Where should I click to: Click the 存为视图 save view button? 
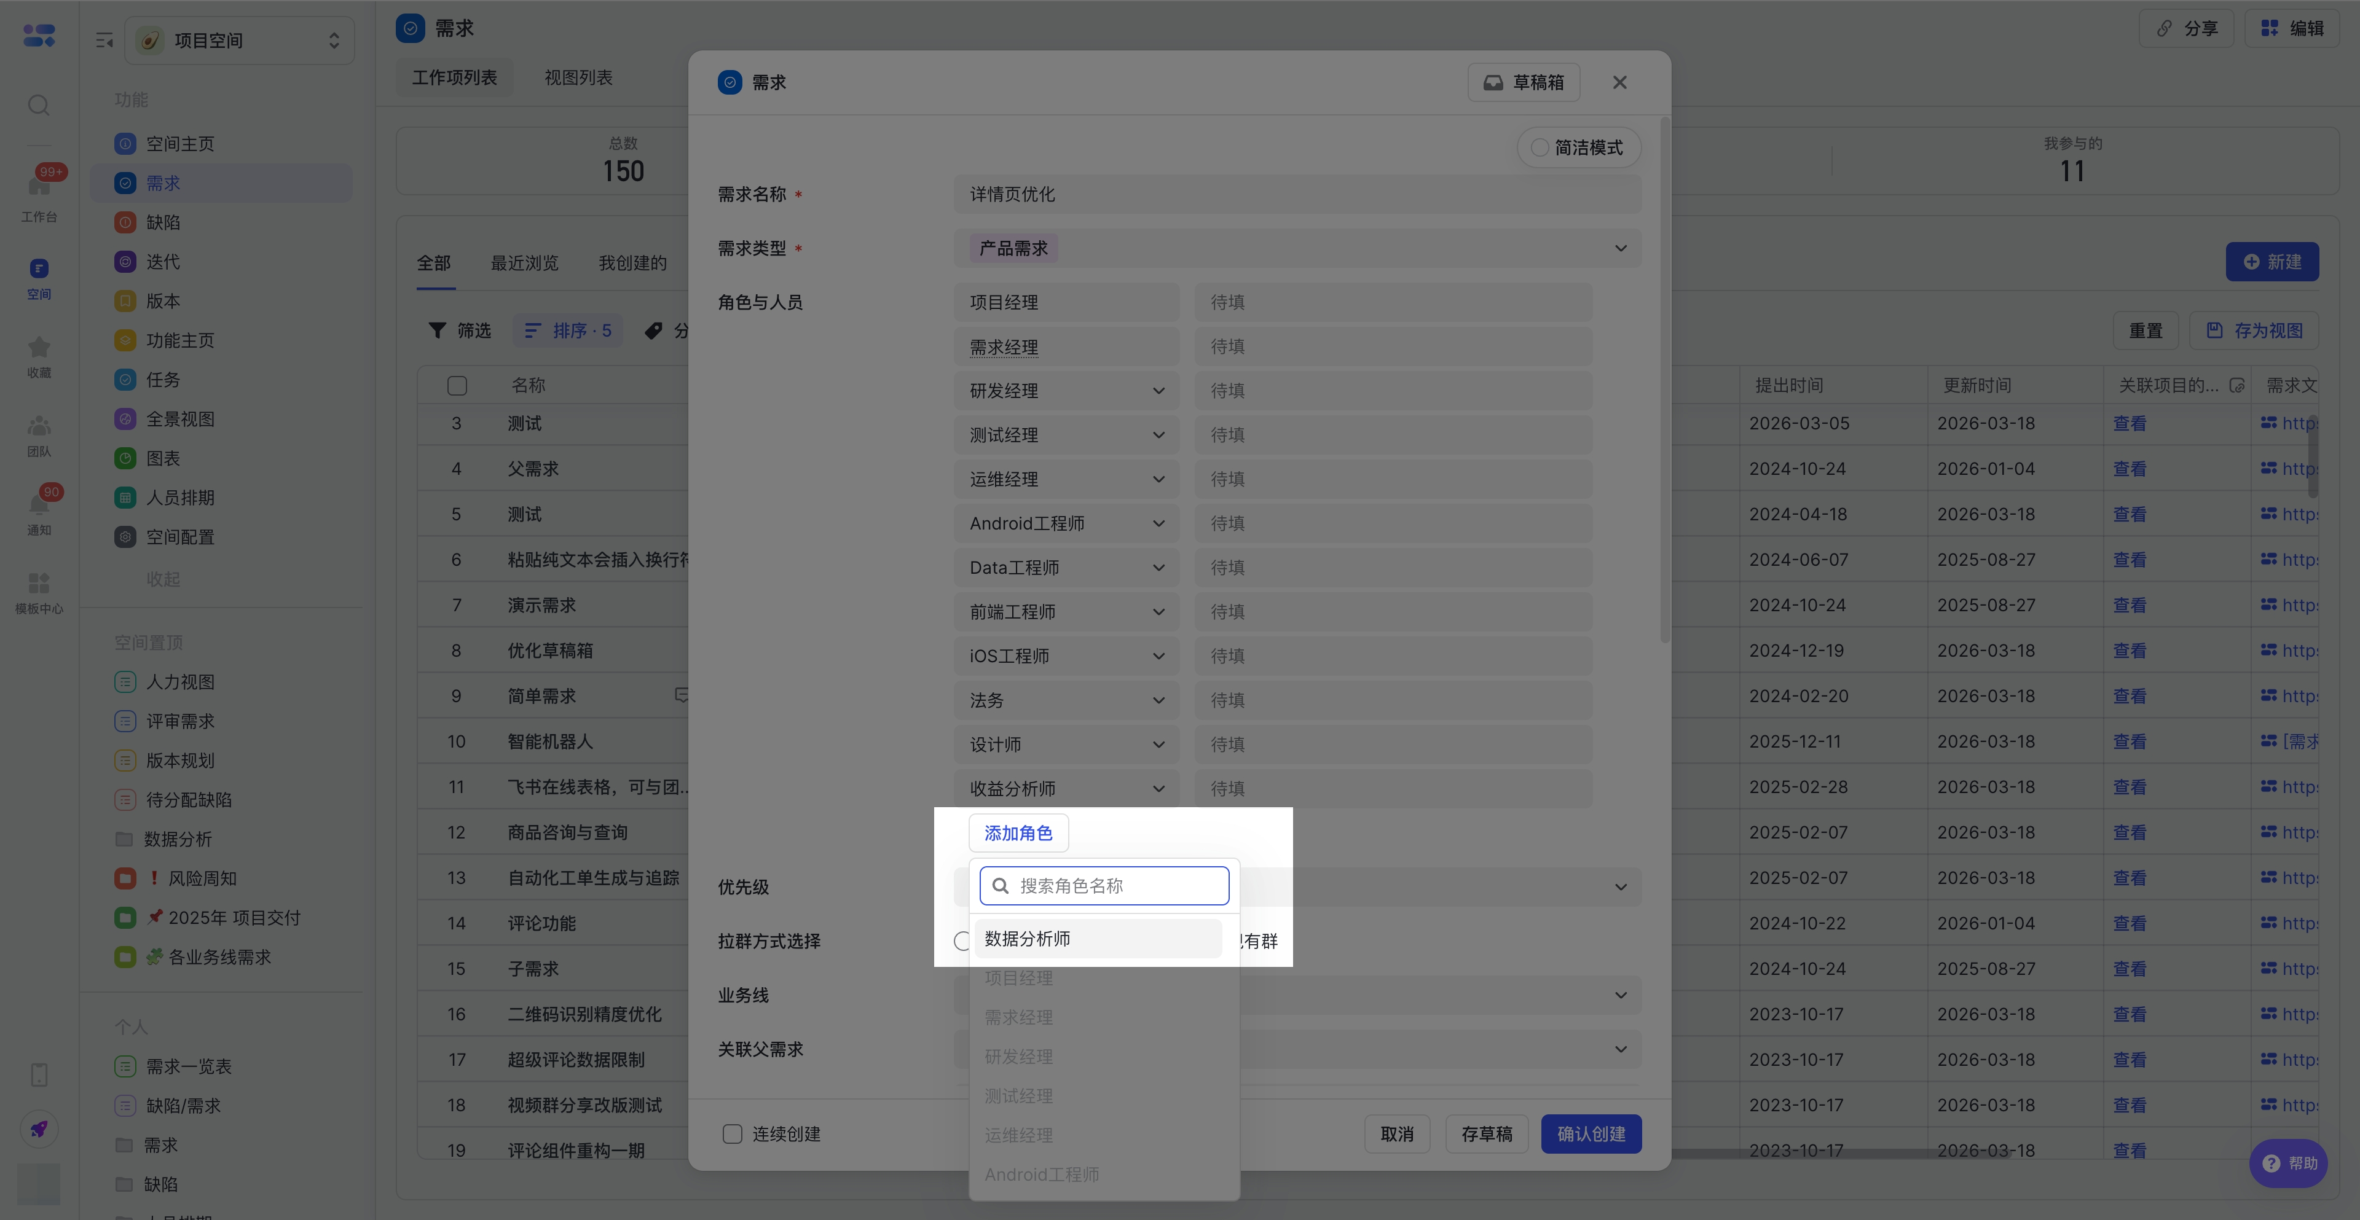point(2255,330)
